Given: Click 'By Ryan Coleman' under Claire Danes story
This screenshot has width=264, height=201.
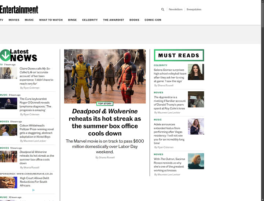Looking at the screenshot, I should point(30,88).
